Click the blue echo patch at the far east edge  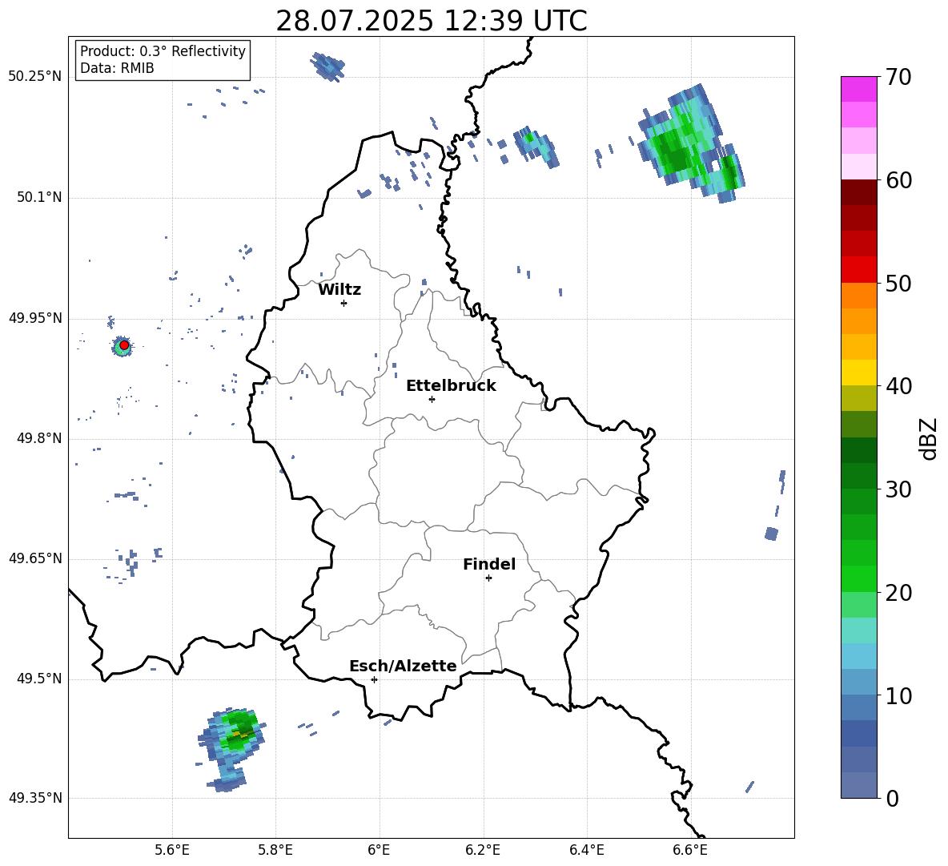772,534
